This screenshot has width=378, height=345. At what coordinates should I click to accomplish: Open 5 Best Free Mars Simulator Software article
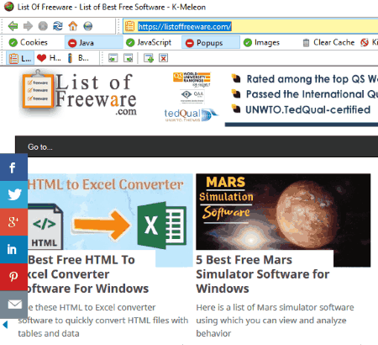point(263,274)
